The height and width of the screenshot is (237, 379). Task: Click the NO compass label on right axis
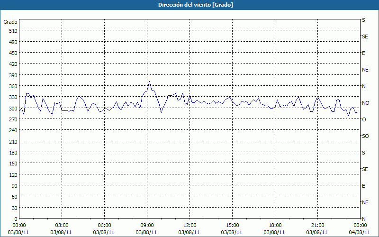[365, 103]
